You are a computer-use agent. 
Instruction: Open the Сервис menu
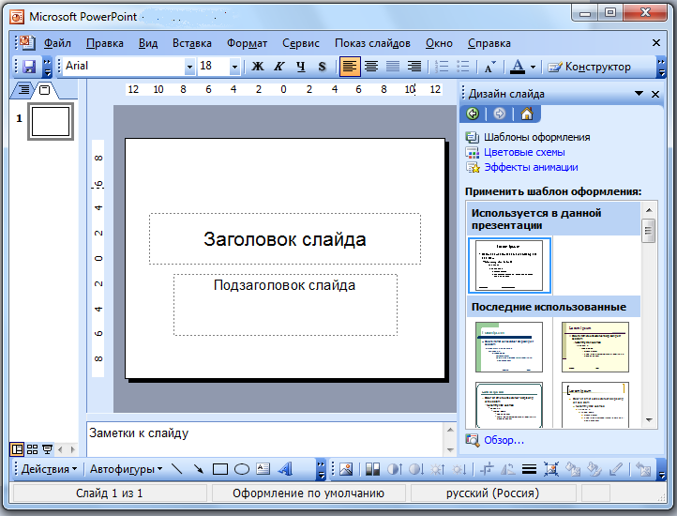[301, 43]
